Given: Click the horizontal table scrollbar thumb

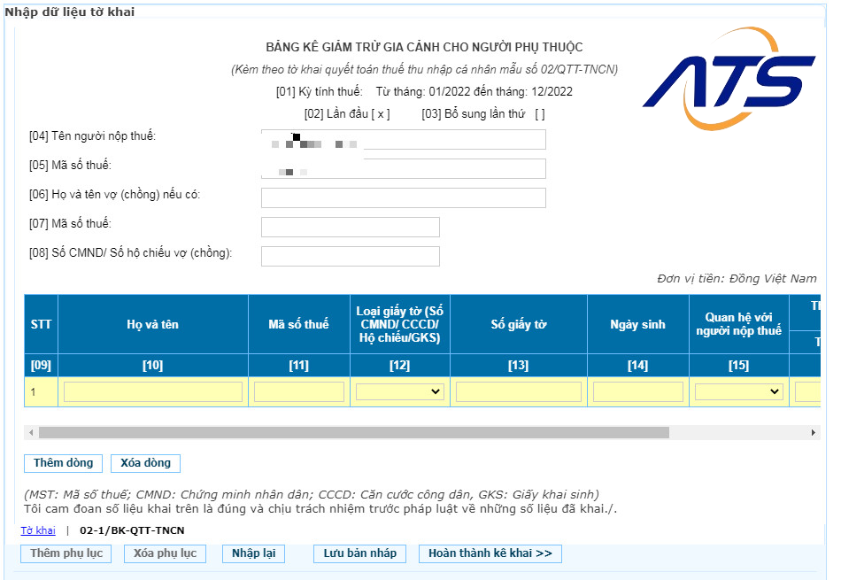Looking at the screenshot, I should point(354,433).
